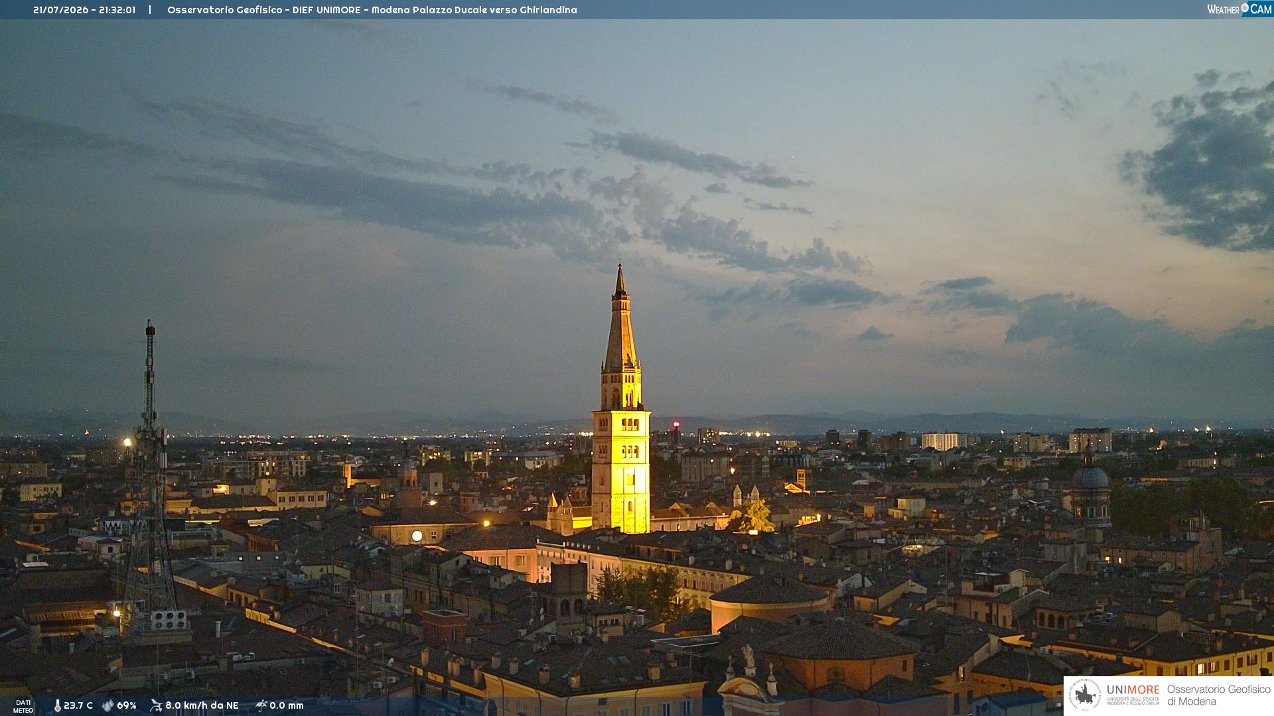This screenshot has height=716, width=1274.
Task: Click the rainfall umbrella icon
Action: pos(261,705)
